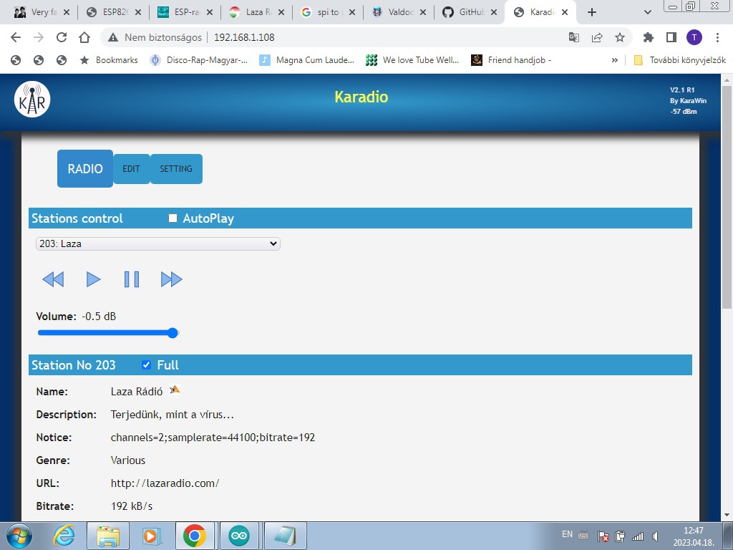Select the RADIO tab
This screenshot has width=733, height=550.
coord(85,168)
